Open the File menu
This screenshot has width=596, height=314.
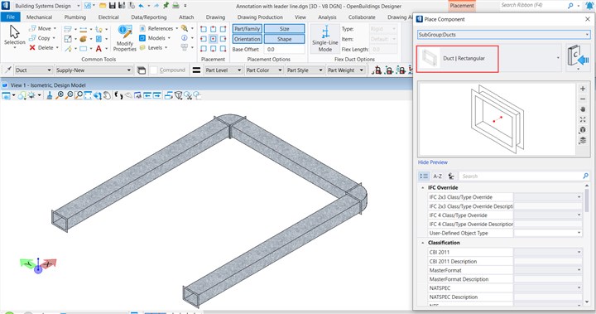tap(11, 17)
